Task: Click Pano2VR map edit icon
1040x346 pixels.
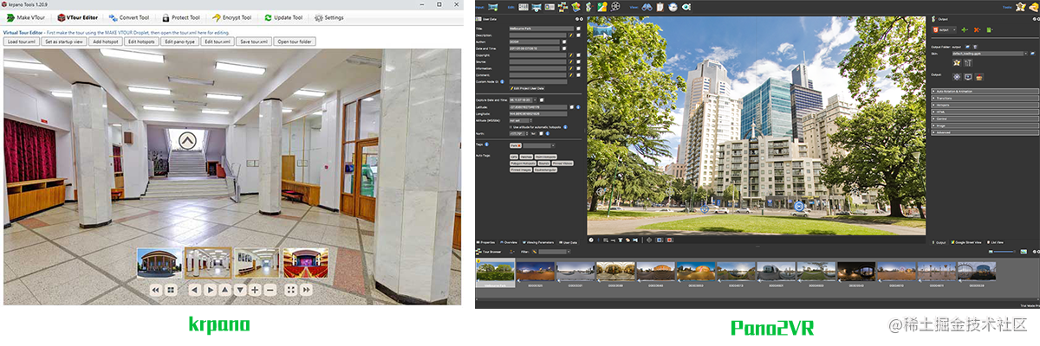Action: [601, 7]
